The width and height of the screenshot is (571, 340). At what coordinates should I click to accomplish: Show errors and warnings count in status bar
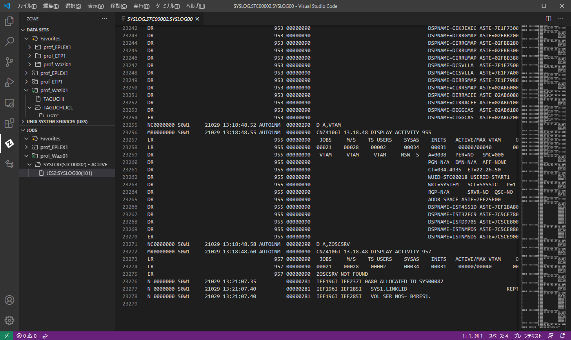click(x=27, y=336)
